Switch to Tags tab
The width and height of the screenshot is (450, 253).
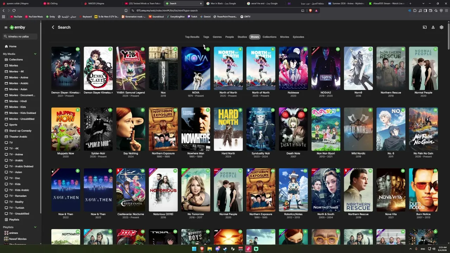click(x=206, y=37)
